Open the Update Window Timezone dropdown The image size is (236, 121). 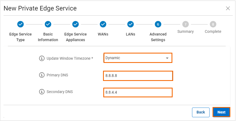pyautogui.click(x=135, y=58)
